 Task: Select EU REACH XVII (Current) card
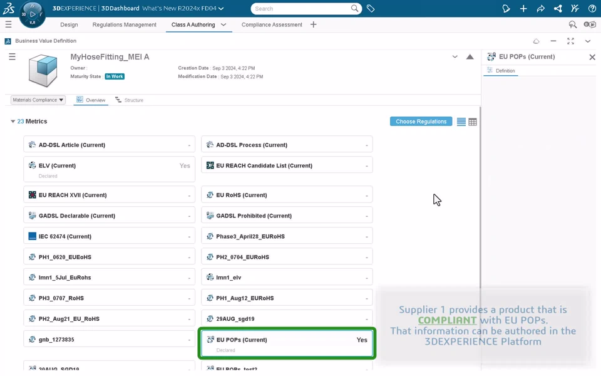pos(109,195)
